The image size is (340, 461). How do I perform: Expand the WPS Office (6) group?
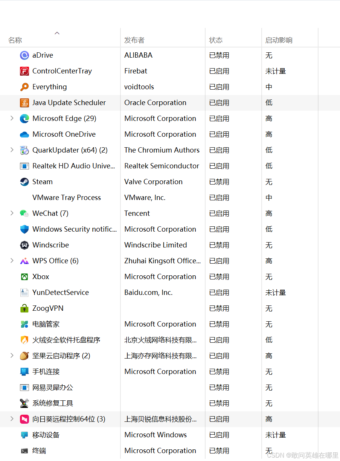coord(12,261)
